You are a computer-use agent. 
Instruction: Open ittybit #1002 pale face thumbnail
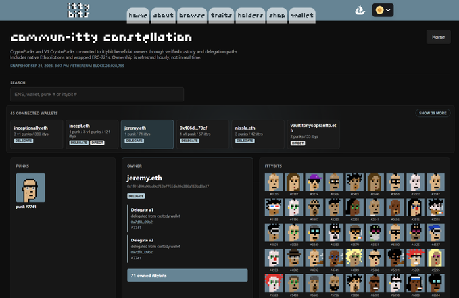(x=415, y=182)
